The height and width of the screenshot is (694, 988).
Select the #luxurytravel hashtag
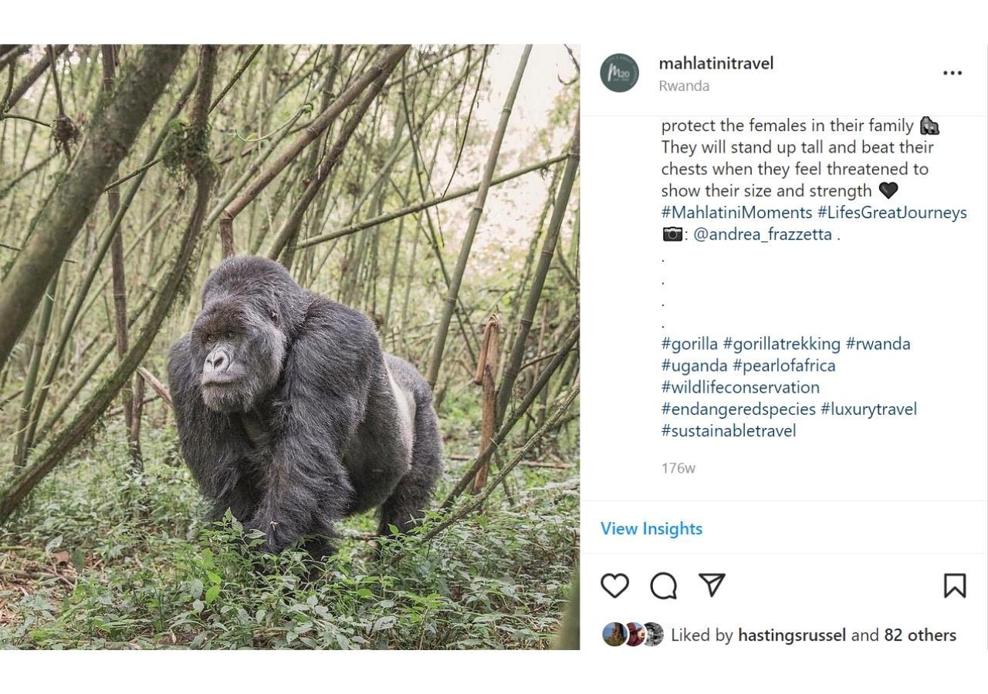[x=868, y=409]
